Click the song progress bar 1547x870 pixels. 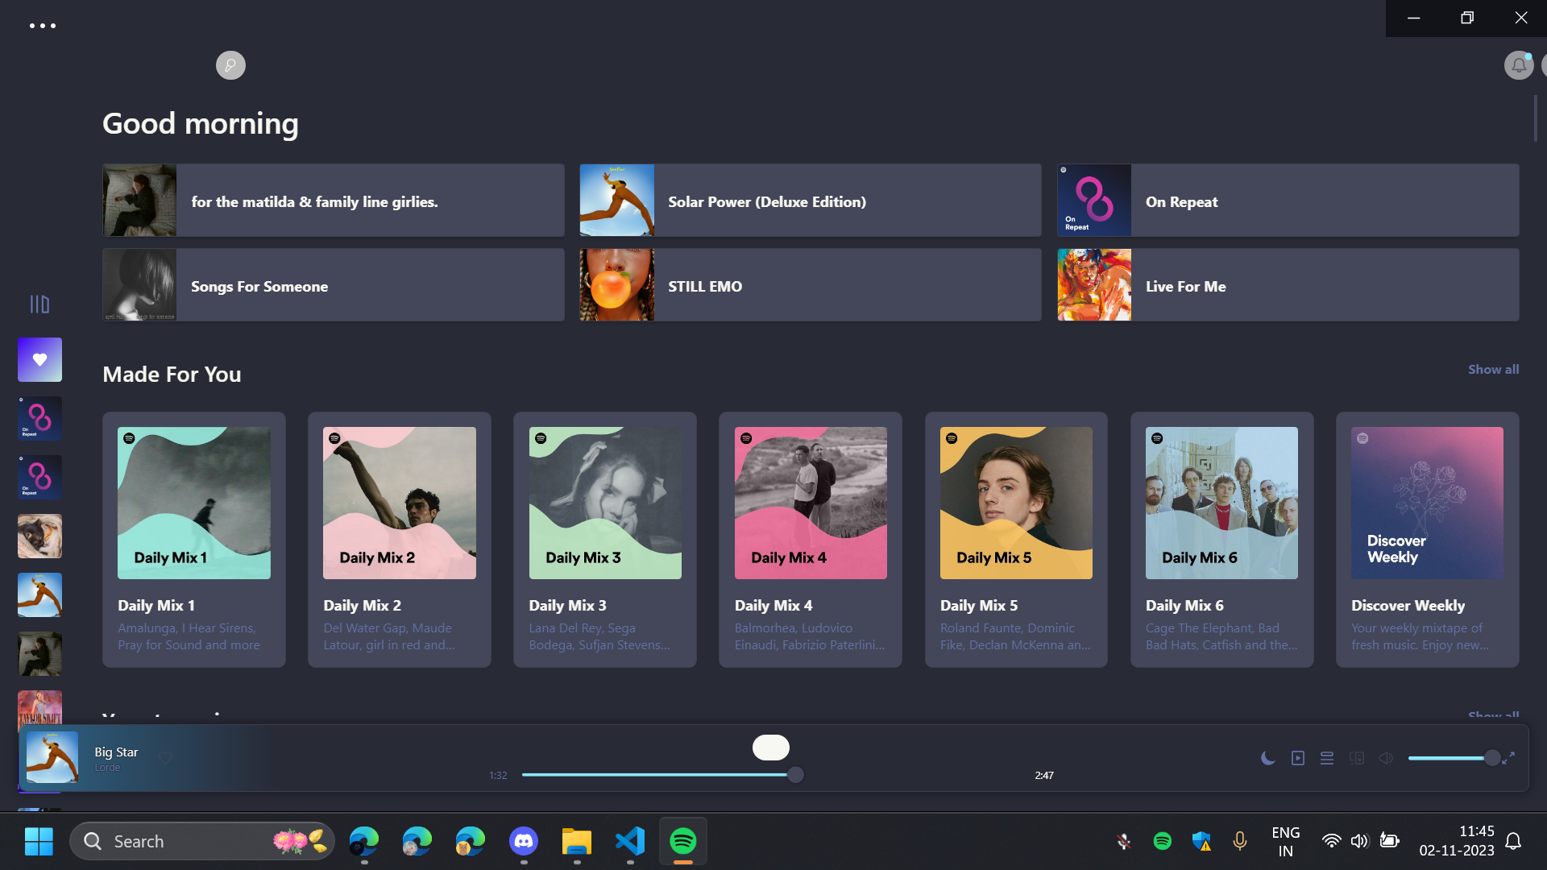click(x=657, y=775)
